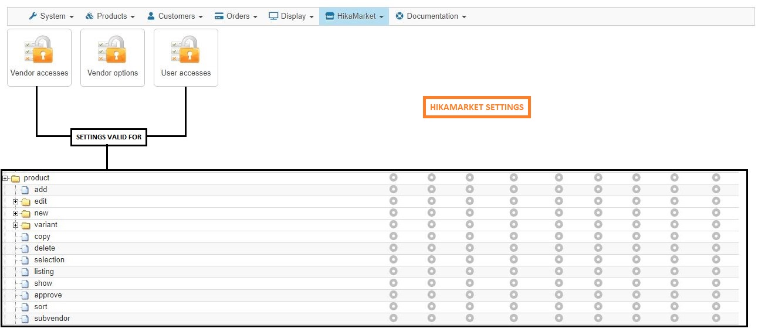This screenshot has width=758, height=332.
Task: Open User accesses settings
Action: tap(186, 58)
